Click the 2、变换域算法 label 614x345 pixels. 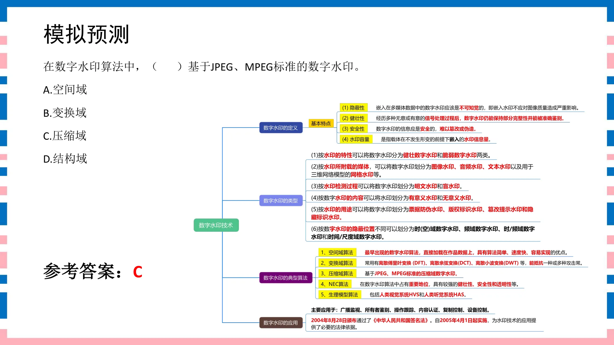pos(337,263)
